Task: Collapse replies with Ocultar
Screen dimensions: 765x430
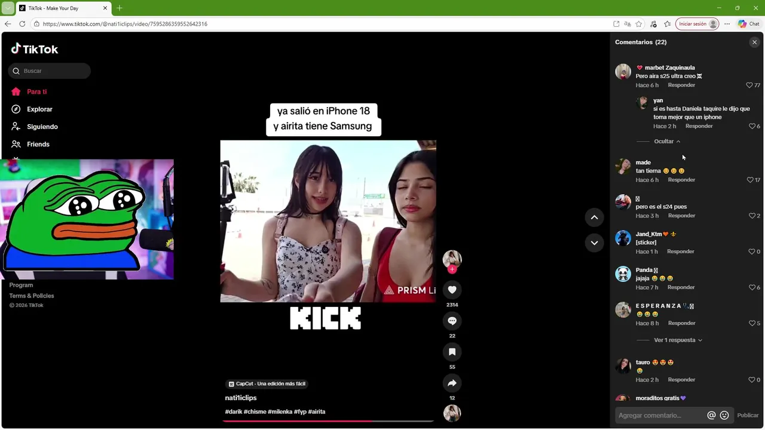Action: pyautogui.click(x=667, y=142)
